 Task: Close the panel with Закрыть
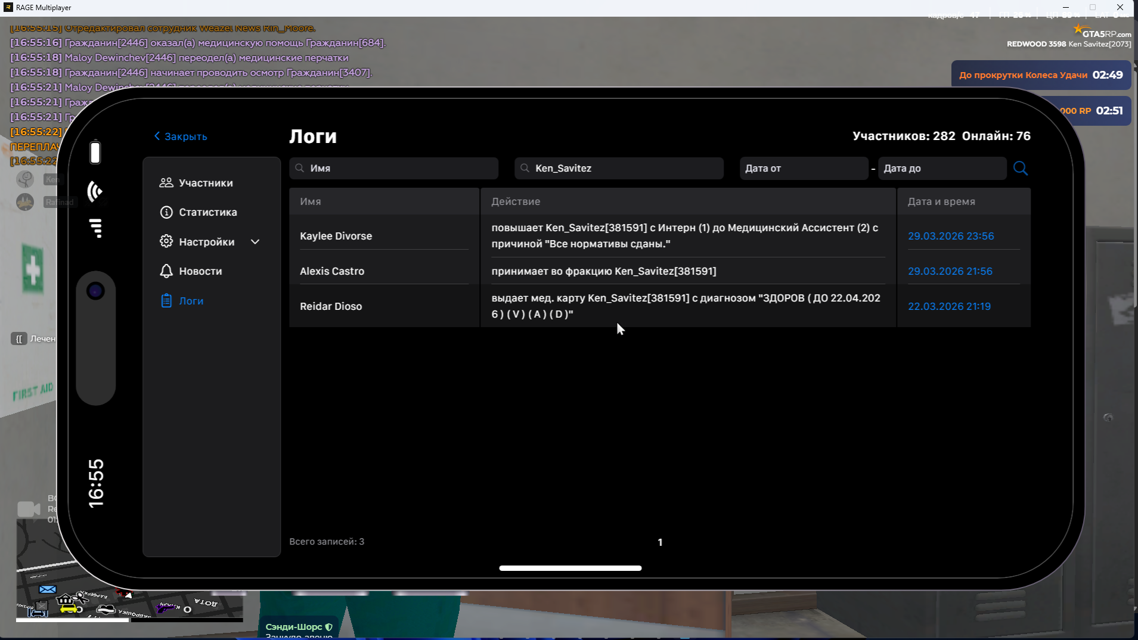(181, 136)
